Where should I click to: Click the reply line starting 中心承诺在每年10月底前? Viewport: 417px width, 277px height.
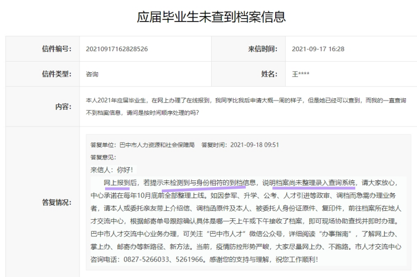click(x=243, y=196)
